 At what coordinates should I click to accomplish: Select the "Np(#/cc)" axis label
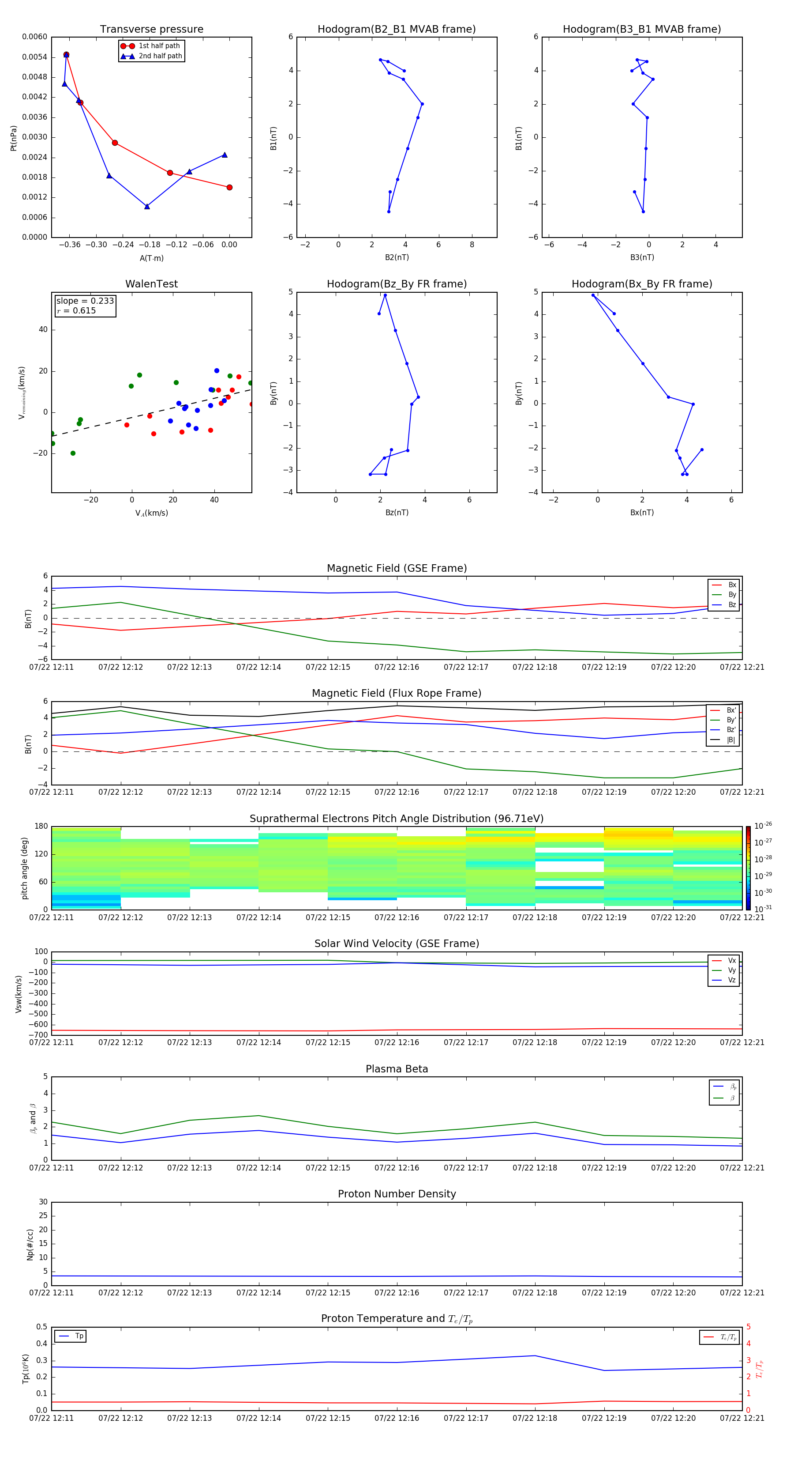click(x=30, y=1244)
